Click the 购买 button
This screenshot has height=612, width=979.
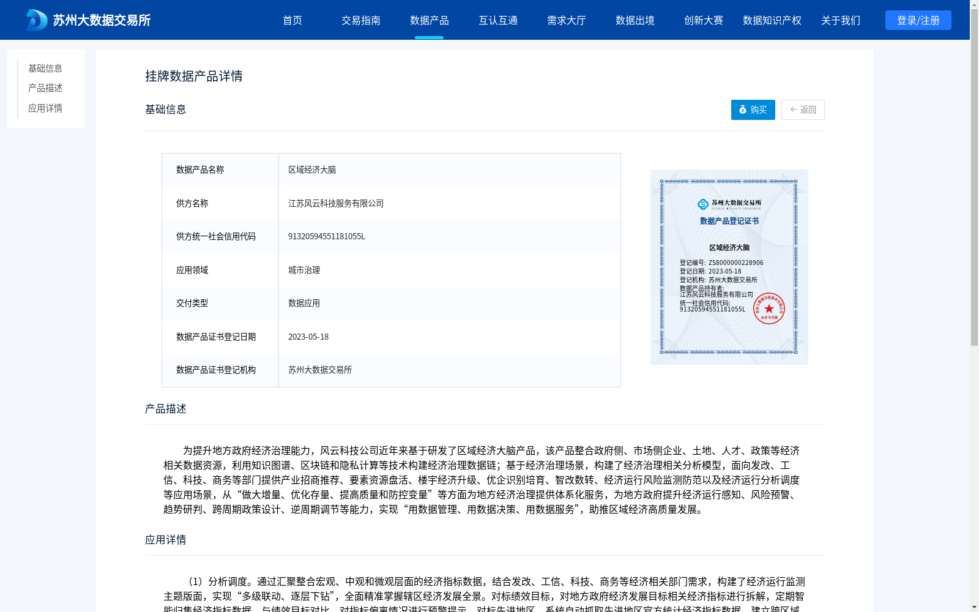(753, 110)
